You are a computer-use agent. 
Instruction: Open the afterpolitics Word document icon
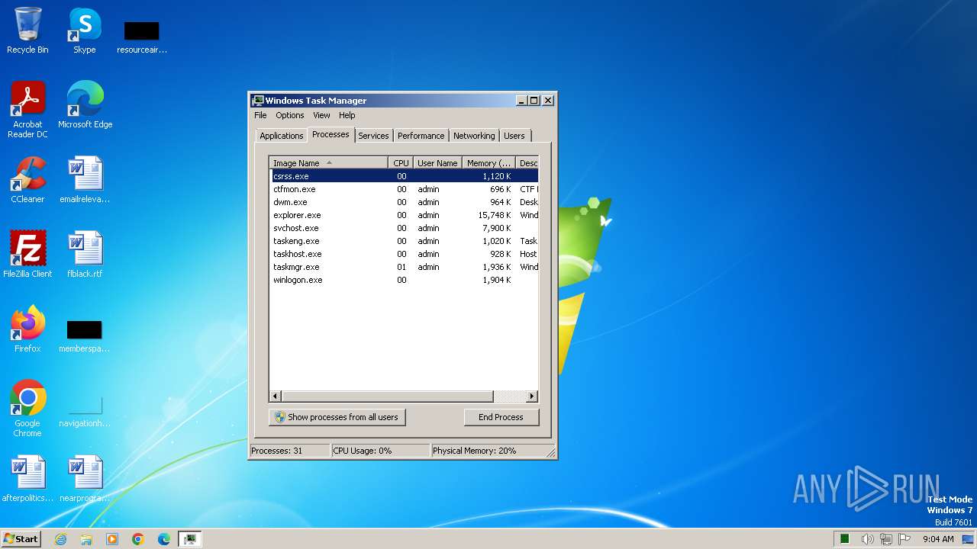(27, 479)
